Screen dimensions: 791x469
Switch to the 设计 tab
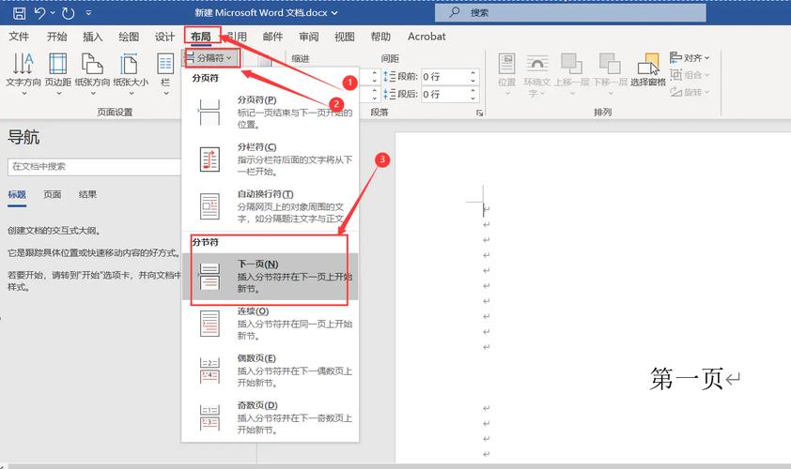click(x=164, y=37)
